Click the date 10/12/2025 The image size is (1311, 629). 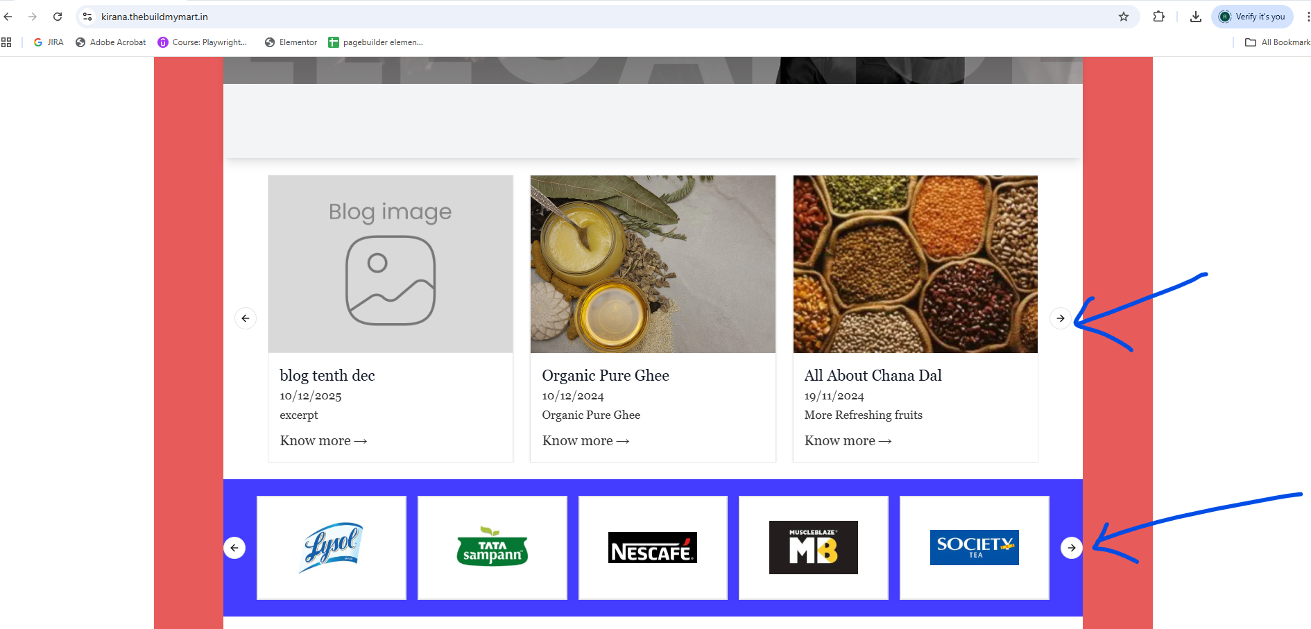point(311,396)
